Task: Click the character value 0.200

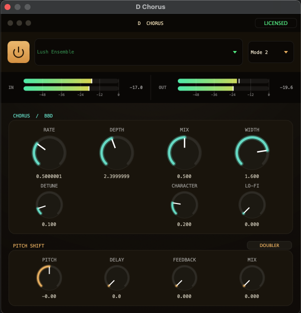Action: [x=184, y=224]
